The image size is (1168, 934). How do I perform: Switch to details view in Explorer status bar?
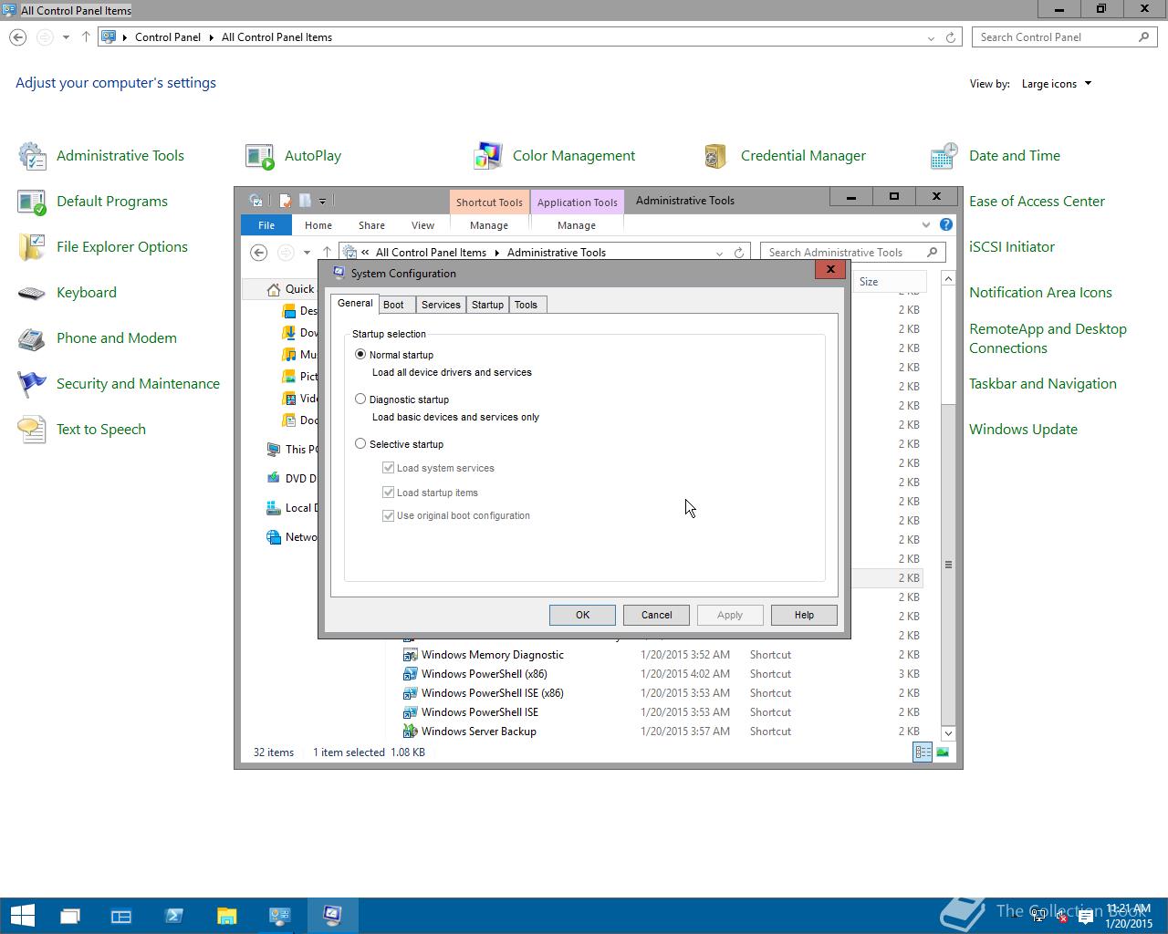pyautogui.click(x=923, y=752)
